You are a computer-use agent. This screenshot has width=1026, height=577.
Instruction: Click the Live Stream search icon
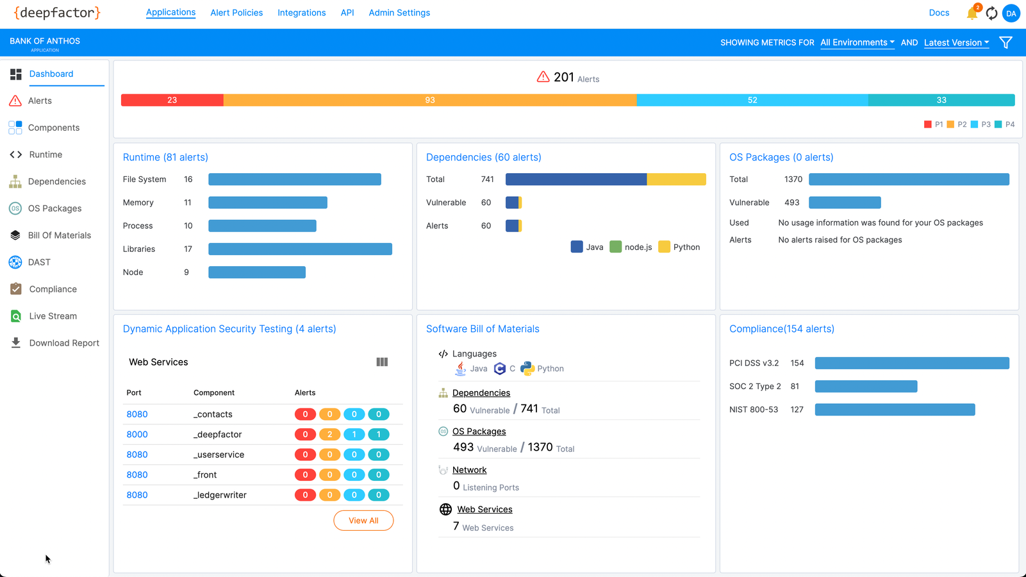(16, 316)
